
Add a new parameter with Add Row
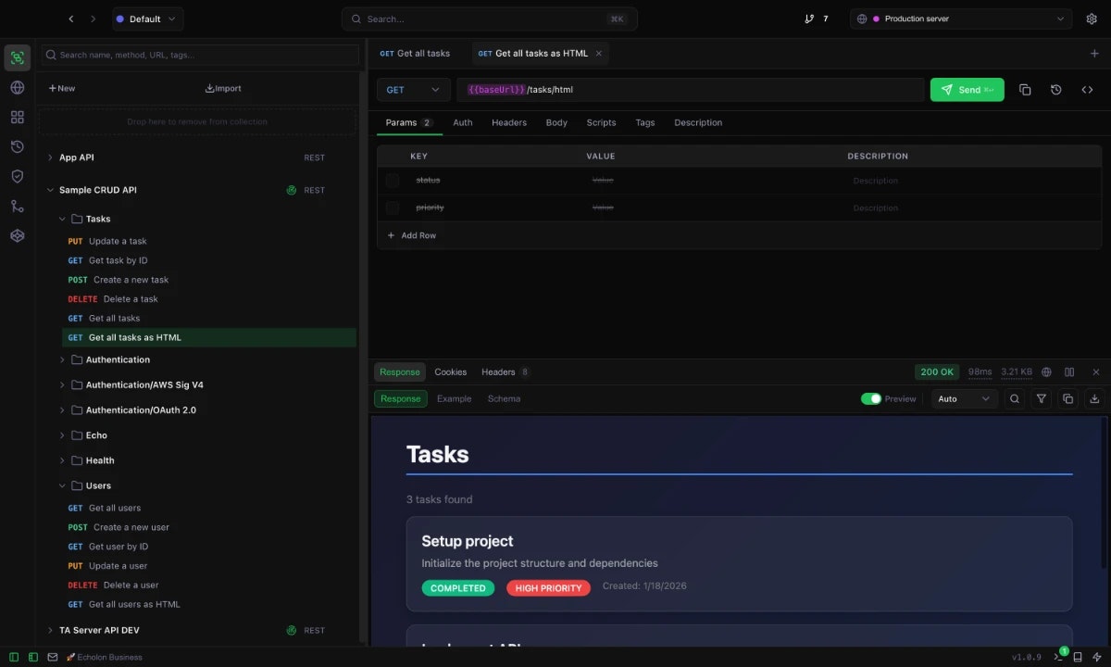click(411, 235)
